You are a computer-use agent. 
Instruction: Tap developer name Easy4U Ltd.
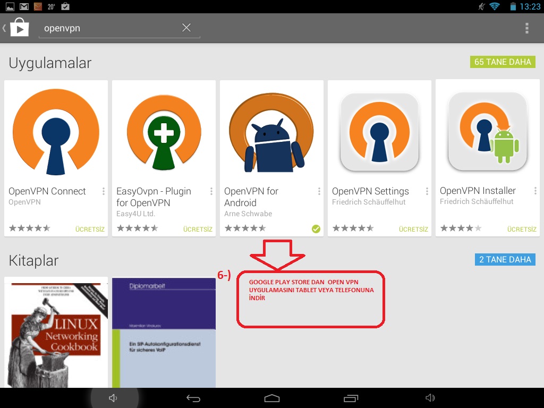pyautogui.click(x=135, y=214)
